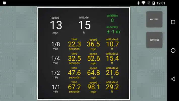Tap the battery charging icon
The width and height of the screenshot is (179, 101).
pos(154,3)
